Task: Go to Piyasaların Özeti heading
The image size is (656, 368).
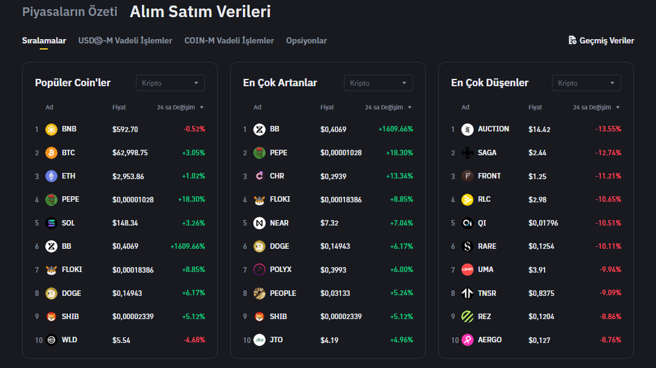Action: 69,12
